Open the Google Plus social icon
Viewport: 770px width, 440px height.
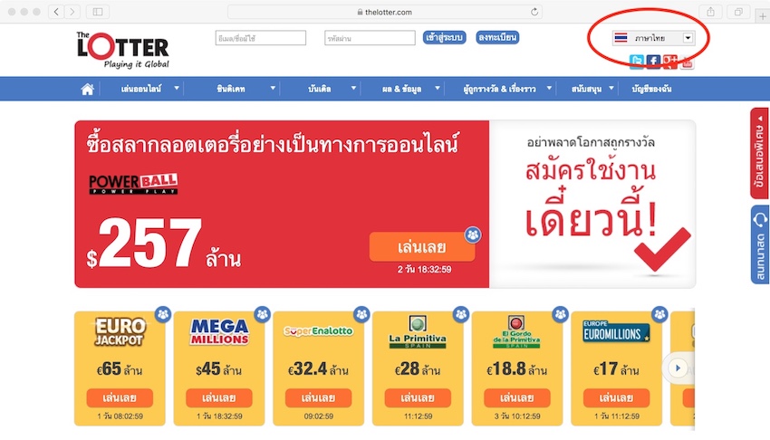(669, 62)
